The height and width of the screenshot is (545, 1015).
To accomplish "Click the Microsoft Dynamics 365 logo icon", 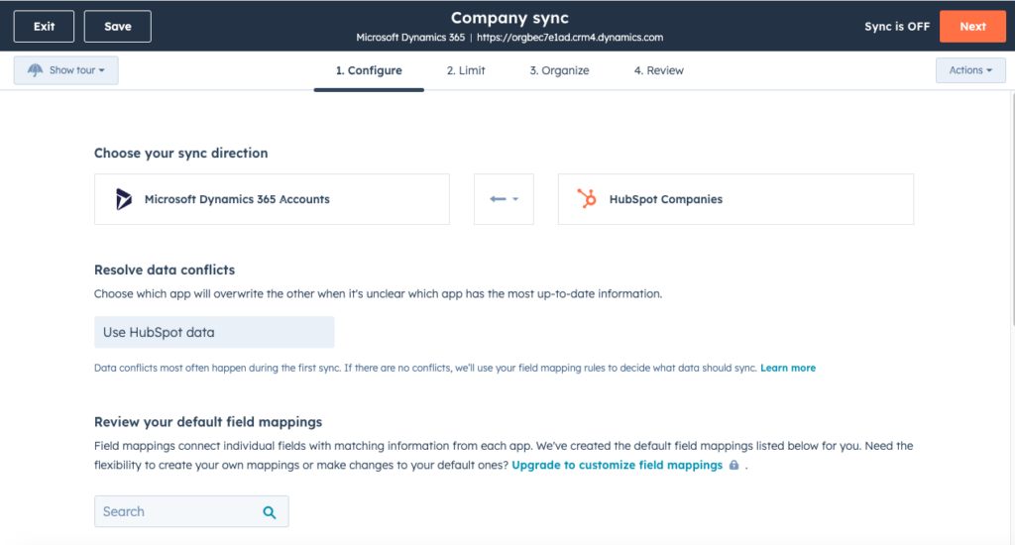I will [x=124, y=199].
